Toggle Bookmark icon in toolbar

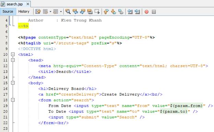pyautogui.click(x=121, y=12)
